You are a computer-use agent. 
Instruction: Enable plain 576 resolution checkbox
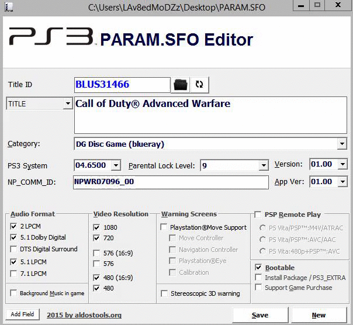tap(96, 264)
